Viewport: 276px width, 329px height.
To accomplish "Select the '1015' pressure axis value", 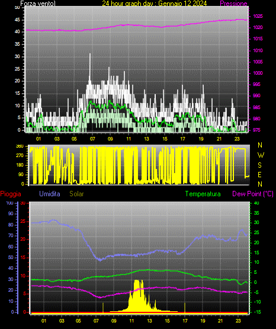I will coord(258,39).
